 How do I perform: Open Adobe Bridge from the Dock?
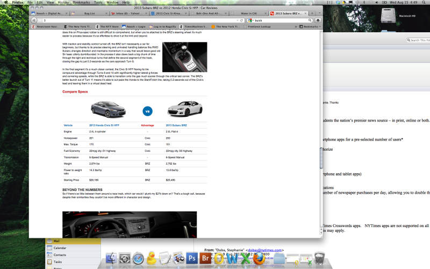205,258
